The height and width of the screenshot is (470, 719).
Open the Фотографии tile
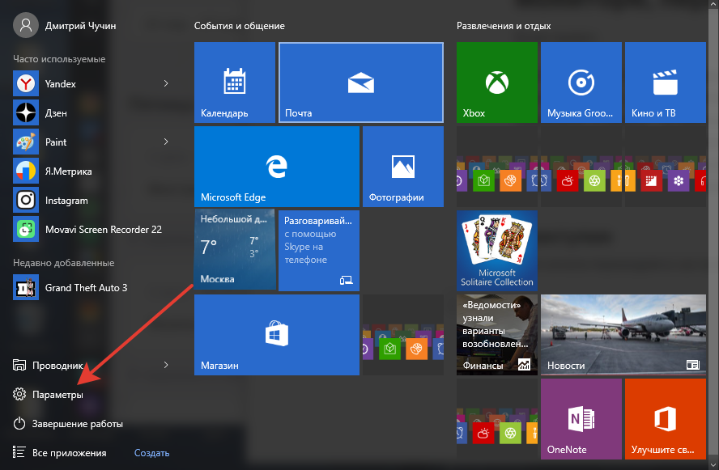403,167
